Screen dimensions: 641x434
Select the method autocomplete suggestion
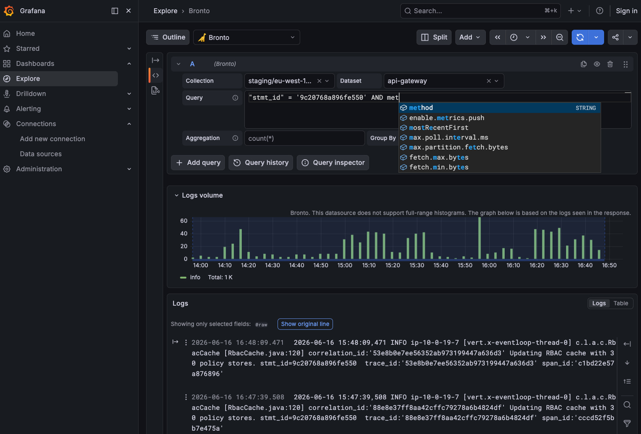[499, 108]
